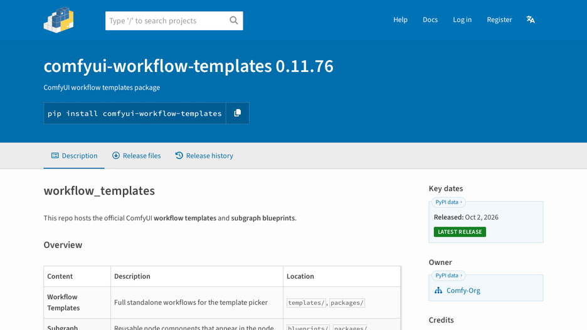Expand PyPI data under Owner
This screenshot has width=587, height=330.
(x=448, y=276)
